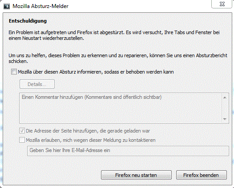Click the 'Ein Problem ist aufgetreten' paragraph
234x188 pixels.
tap(114, 35)
